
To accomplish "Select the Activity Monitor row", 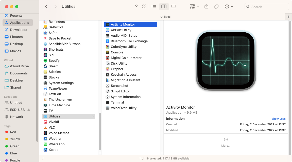I will [131, 24].
